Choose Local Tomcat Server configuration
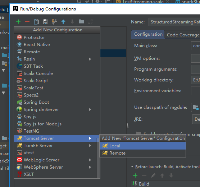 point(142,146)
